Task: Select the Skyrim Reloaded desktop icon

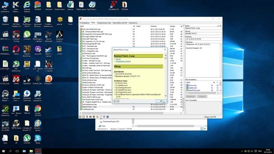Action: coord(48,36)
